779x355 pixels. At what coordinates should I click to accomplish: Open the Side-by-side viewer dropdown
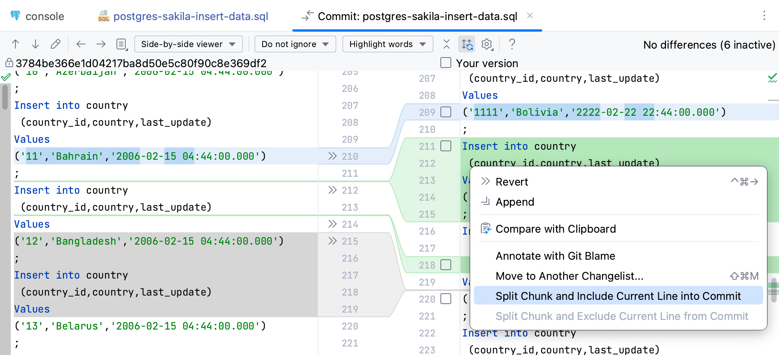tap(188, 44)
